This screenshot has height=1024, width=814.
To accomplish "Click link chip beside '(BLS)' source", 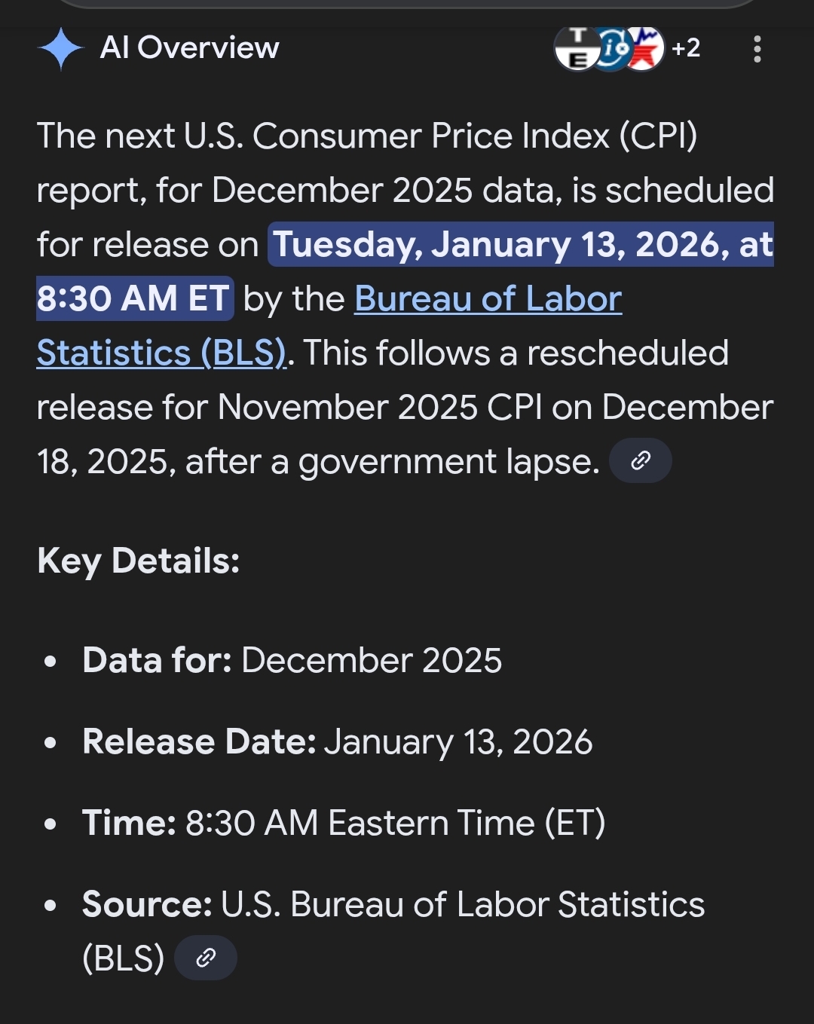I will click(205, 958).
